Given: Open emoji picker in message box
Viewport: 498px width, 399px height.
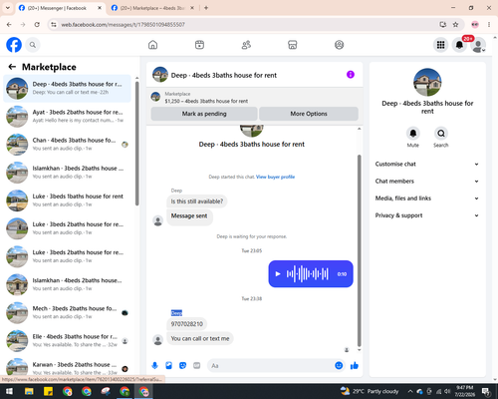Looking at the screenshot, I should (x=339, y=366).
